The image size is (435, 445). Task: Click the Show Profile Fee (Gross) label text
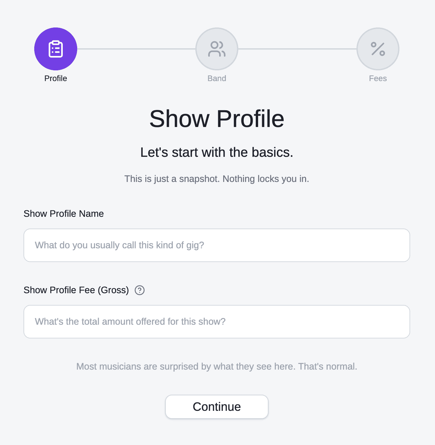pyautogui.click(x=76, y=290)
